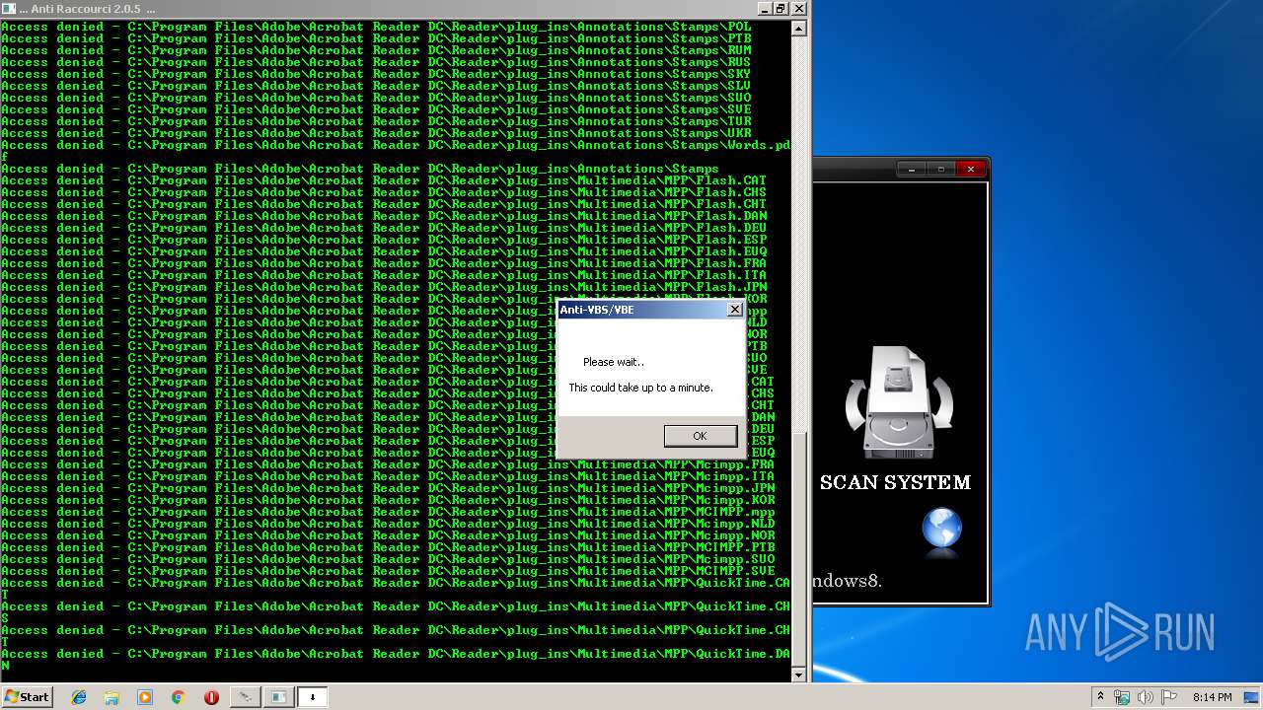Launch Google Chrome from the taskbar
The height and width of the screenshot is (710, 1263).
178,697
